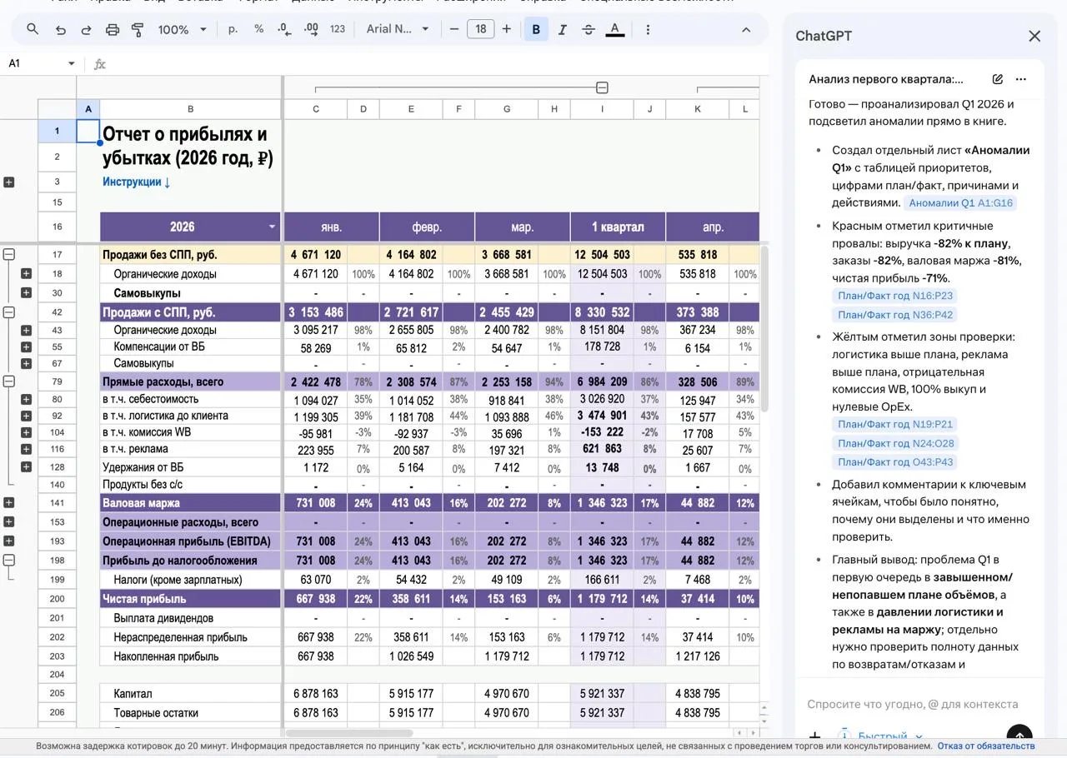The width and height of the screenshot is (1067, 758).
Task: Open the Аномалии Q1 A1:G16 reference chip
Action: pyautogui.click(x=960, y=203)
